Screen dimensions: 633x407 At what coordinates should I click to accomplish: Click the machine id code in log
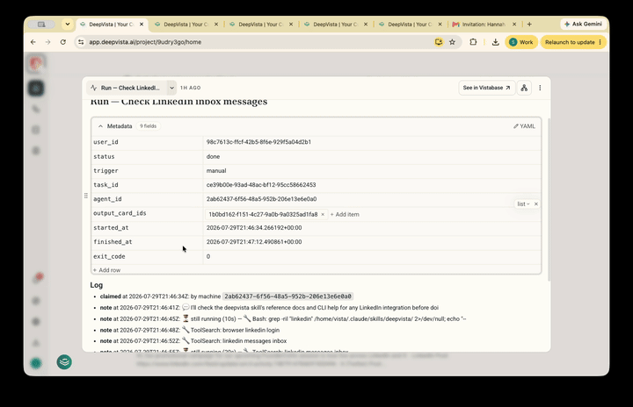(287, 296)
